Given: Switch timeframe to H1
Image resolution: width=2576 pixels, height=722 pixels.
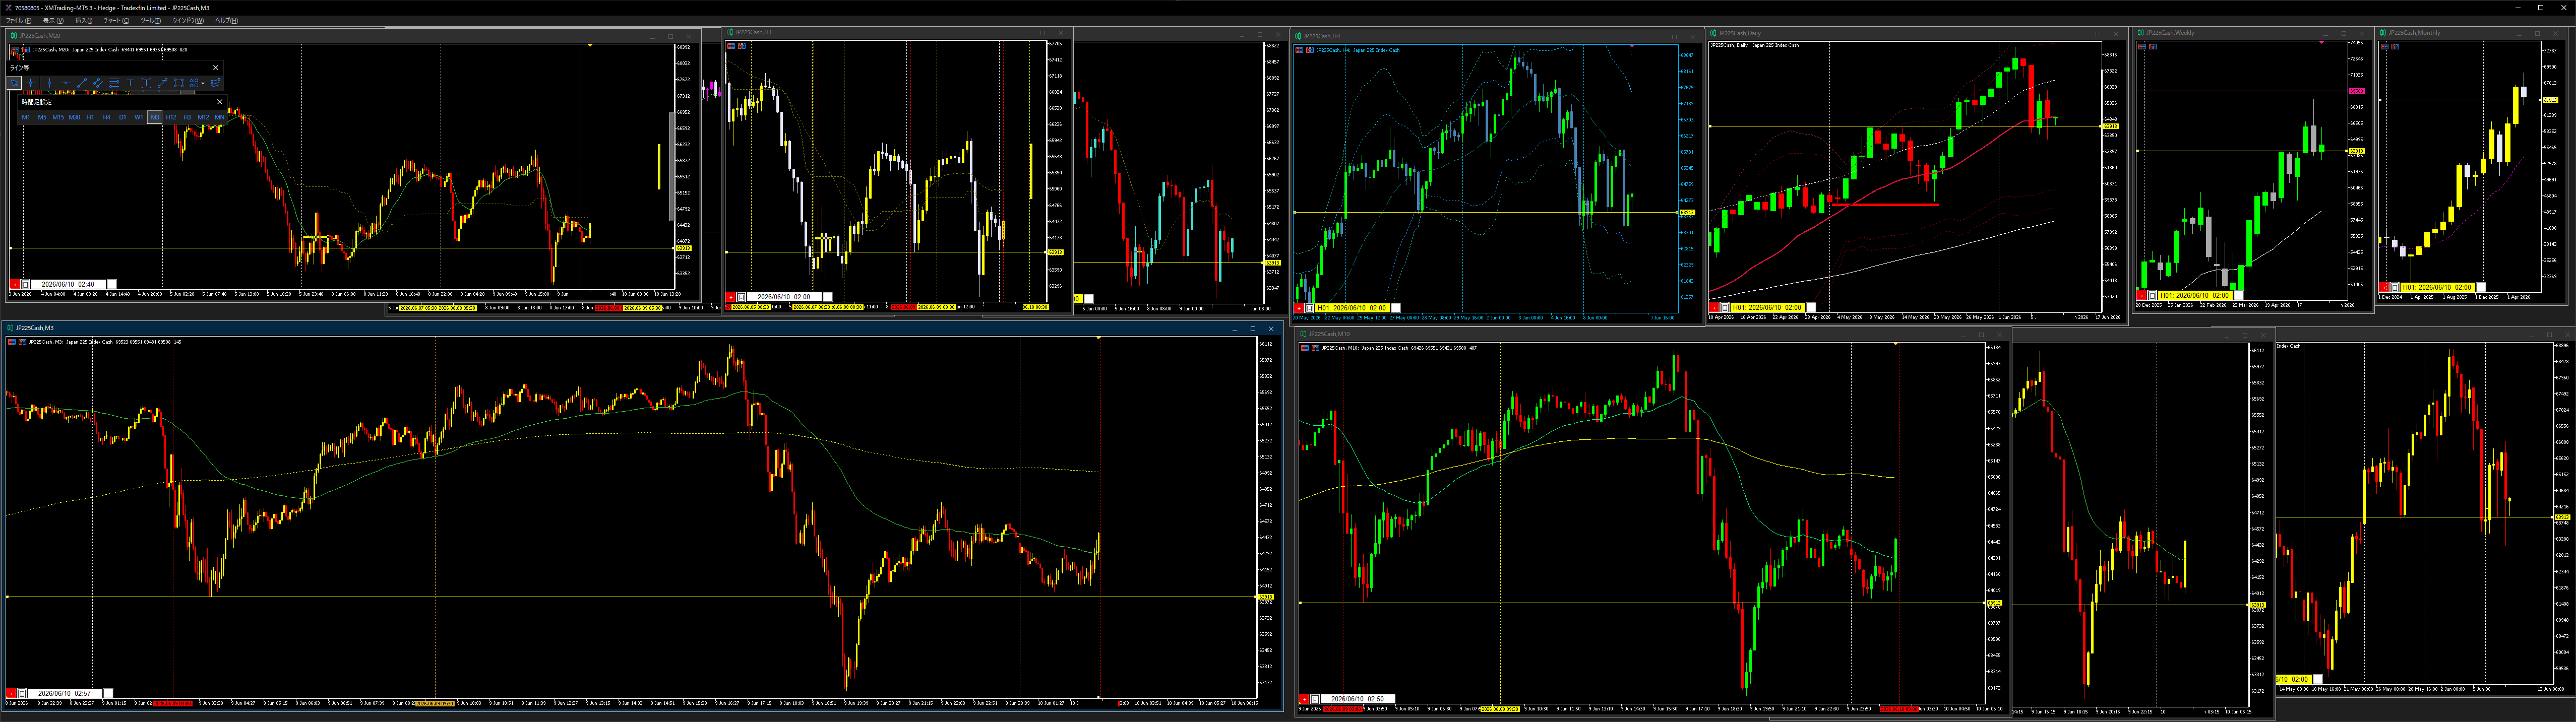Looking at the screenshot, I should (90, 117).
